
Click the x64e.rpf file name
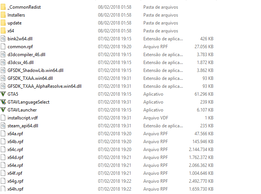coord(15,165)
